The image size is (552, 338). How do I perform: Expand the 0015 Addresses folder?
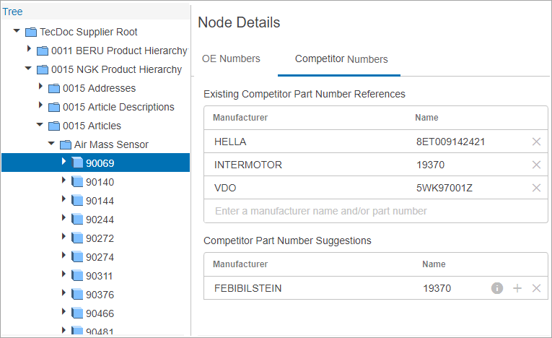40,87
